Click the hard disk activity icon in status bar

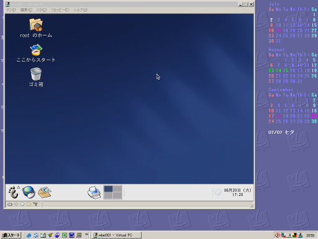[10, 204]
